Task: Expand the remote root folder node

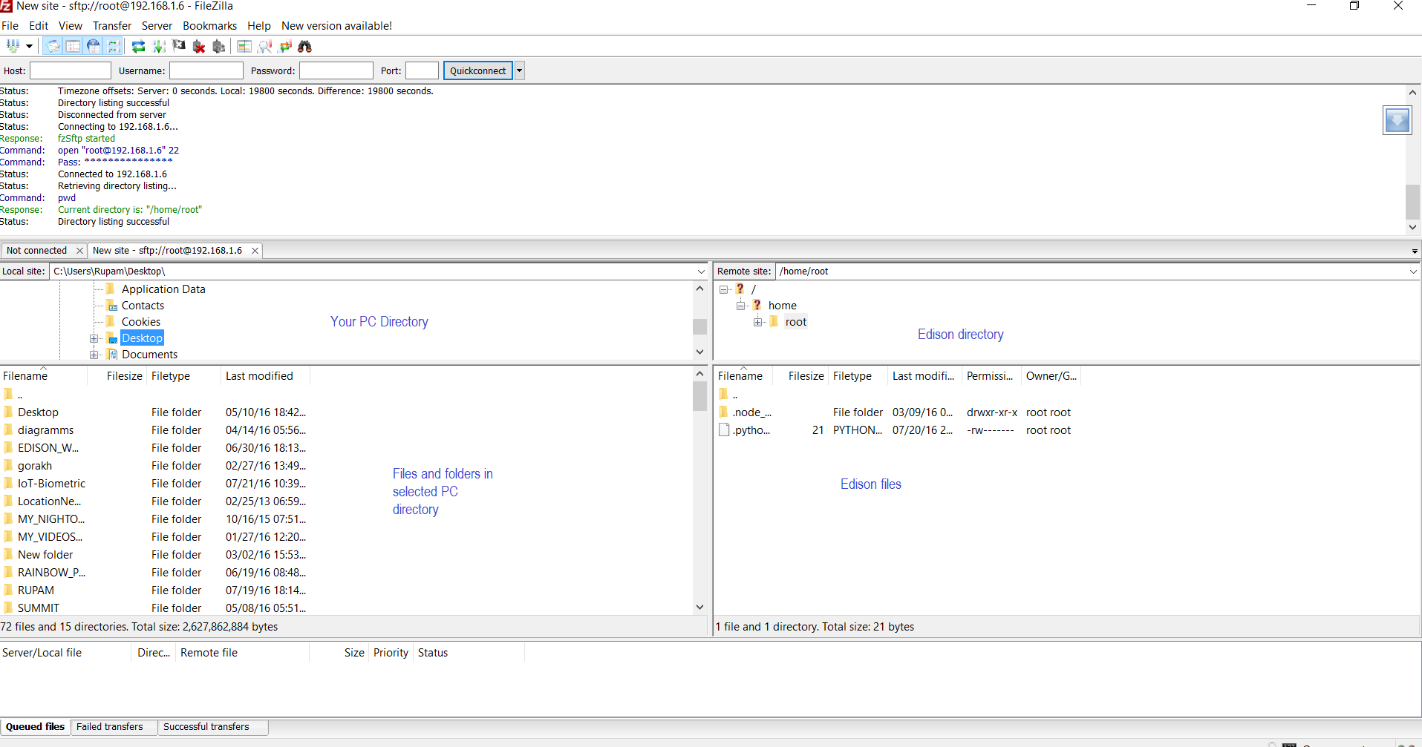Action: click(757, 322)
